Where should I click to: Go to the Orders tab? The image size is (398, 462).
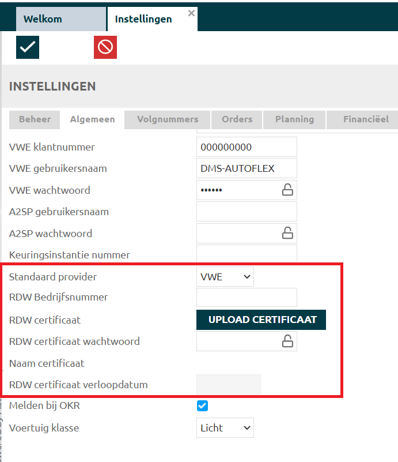(237, 119)
